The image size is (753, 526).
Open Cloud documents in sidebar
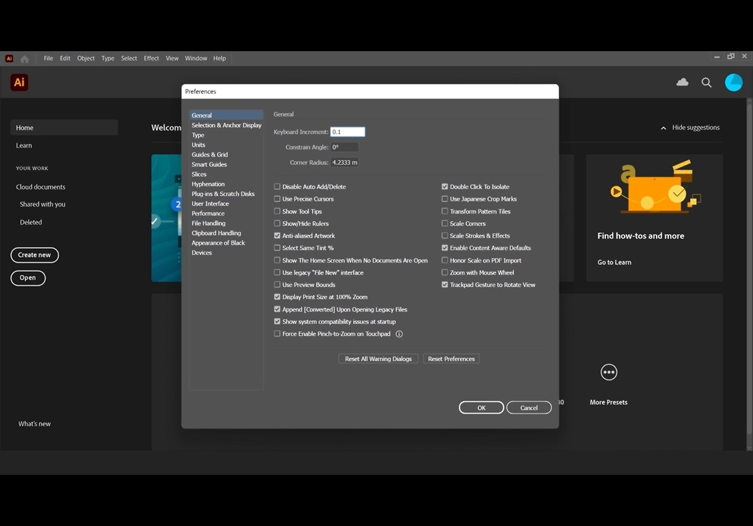click(41, 187)
